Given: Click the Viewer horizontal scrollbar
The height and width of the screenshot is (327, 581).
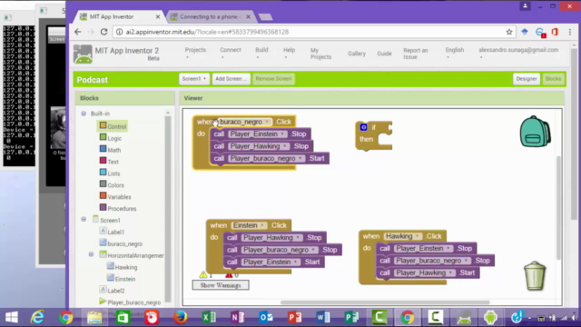Looking at the screenshot, I should tap(385, 302).
